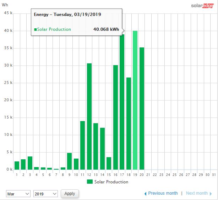Click the bar for day 3

30,163
